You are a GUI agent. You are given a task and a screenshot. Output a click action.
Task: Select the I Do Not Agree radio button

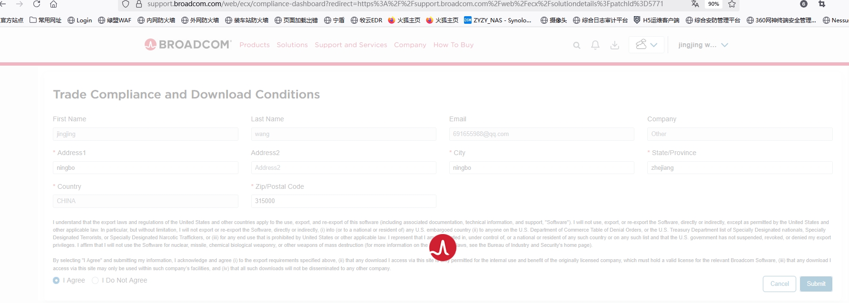95,281
